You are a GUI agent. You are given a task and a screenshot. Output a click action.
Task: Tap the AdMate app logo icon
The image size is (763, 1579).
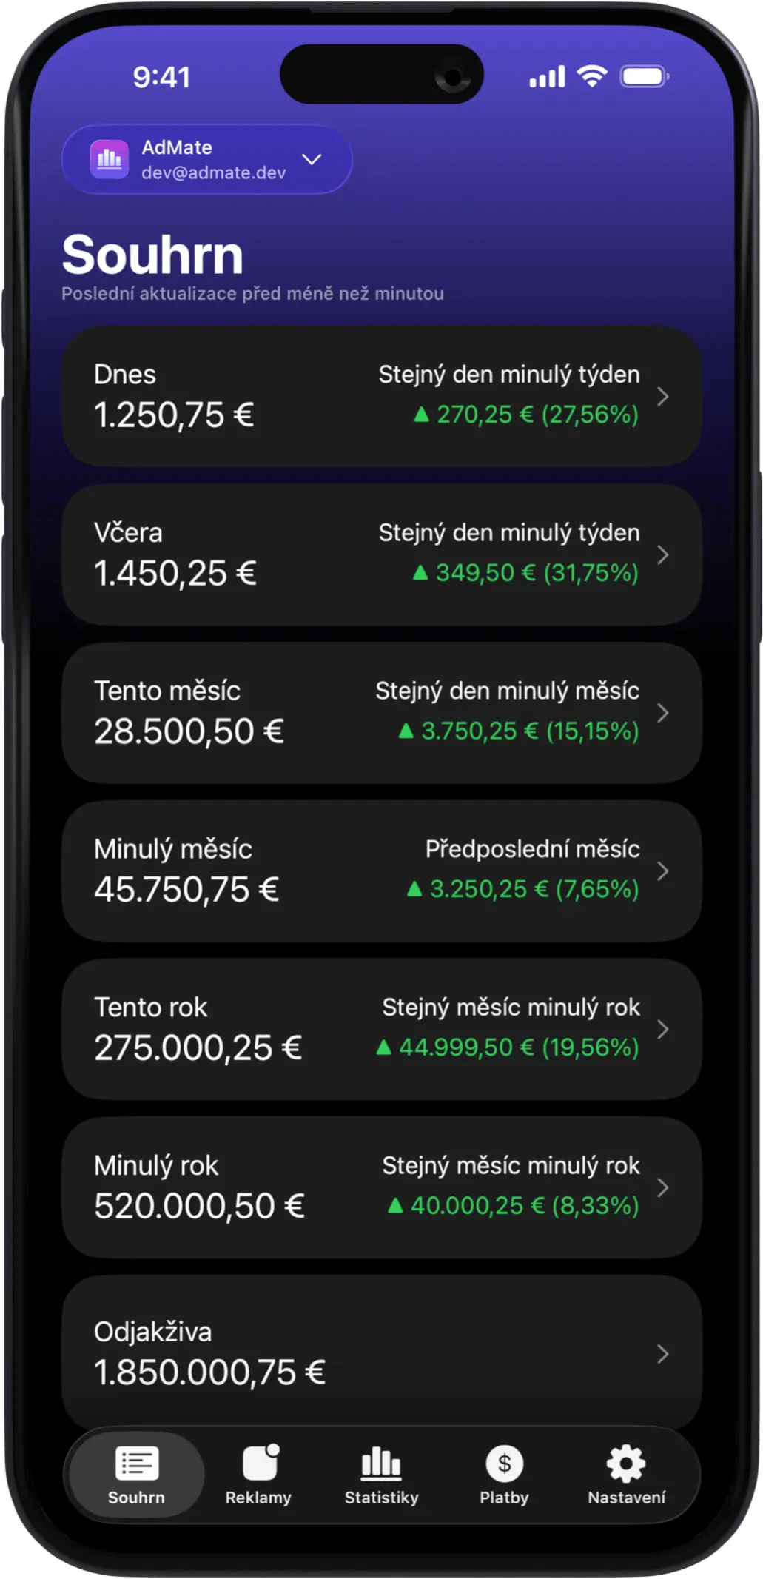110,159
